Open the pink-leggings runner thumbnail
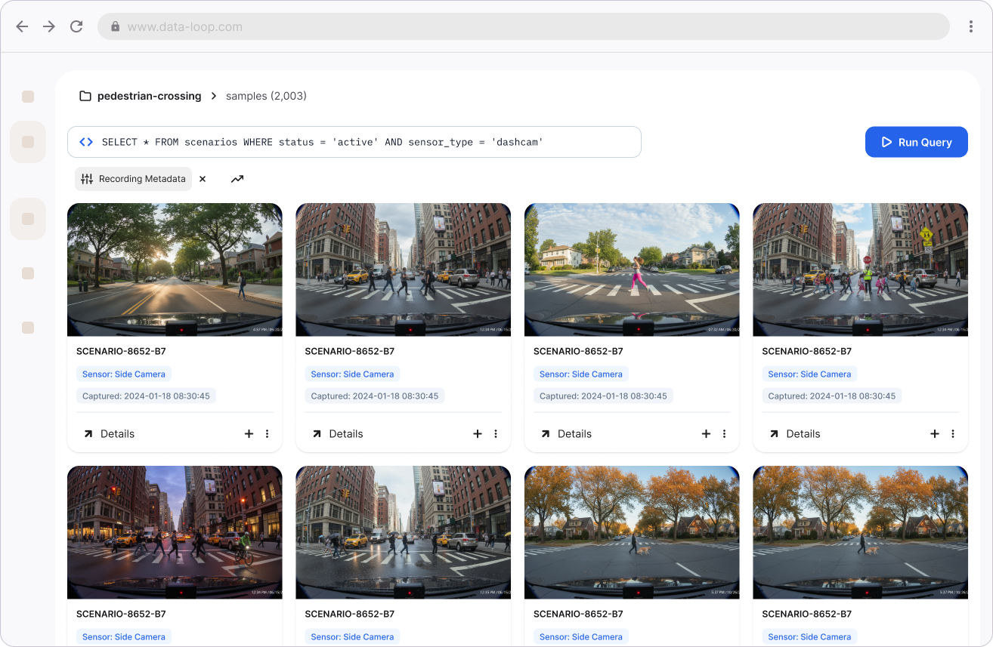Viewport: 993px width, 647px height. click(632, 270)
